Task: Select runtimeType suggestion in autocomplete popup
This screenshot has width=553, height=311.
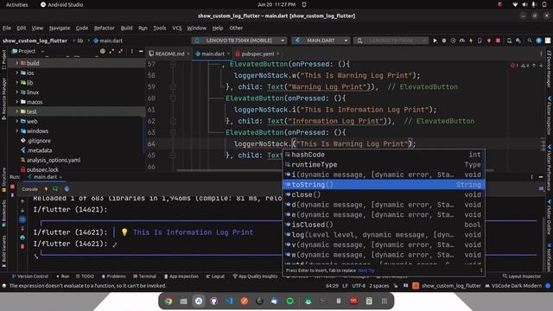Action: [x=384, y=165]
